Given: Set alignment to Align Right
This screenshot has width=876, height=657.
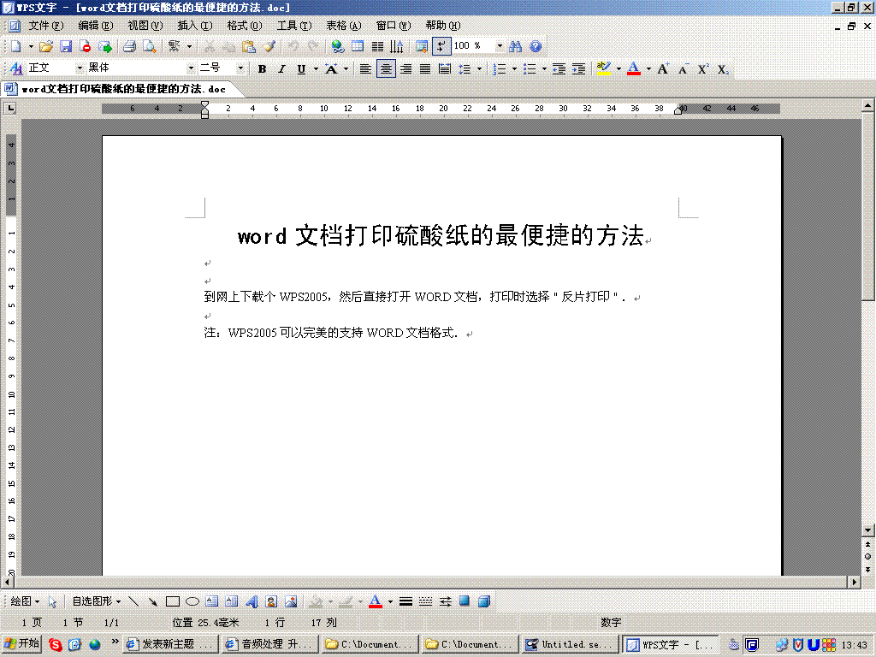Looking at the screenshot, I should 405,68.
